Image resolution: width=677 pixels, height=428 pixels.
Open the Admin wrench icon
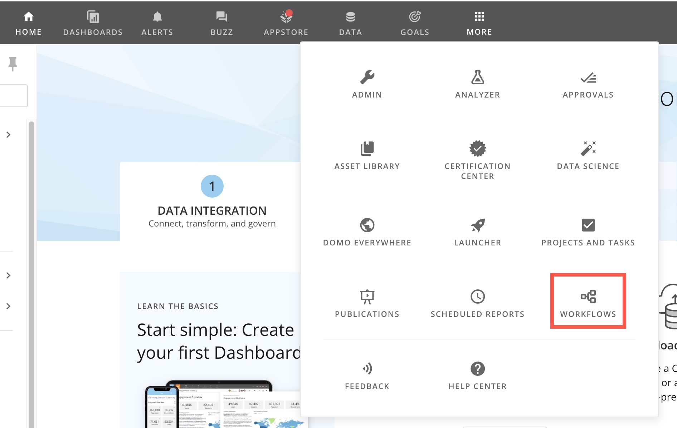(367, 78)
